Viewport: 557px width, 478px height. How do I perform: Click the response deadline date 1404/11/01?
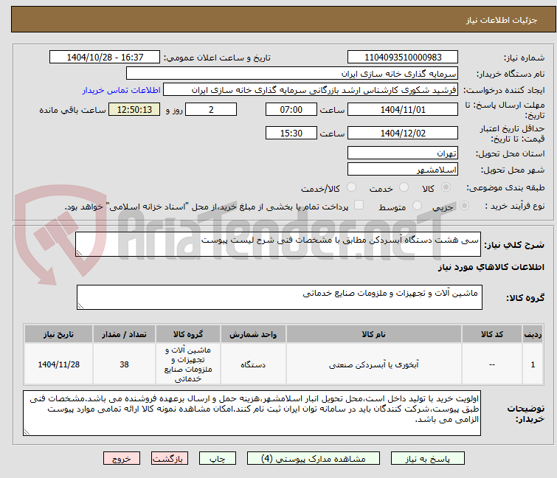(403, 109)
